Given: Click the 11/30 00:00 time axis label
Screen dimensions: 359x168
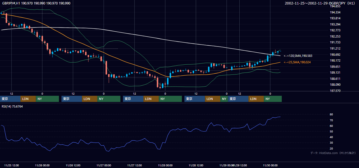Looking at the screenshot, I should [x=270, y=165].
